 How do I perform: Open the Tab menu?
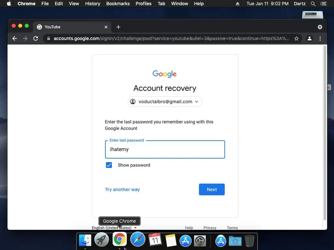(x=161, y=4)
